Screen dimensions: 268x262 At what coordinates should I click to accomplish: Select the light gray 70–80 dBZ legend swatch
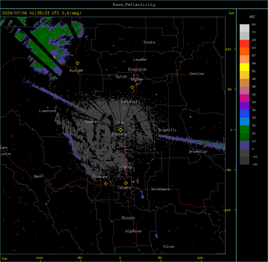[244, 28]
